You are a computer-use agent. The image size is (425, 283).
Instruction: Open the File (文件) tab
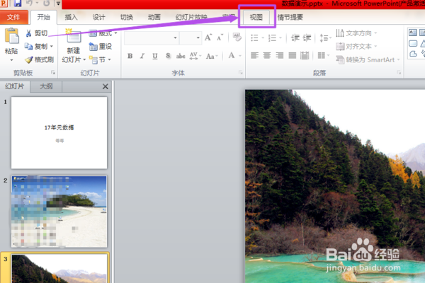[13, 17]
